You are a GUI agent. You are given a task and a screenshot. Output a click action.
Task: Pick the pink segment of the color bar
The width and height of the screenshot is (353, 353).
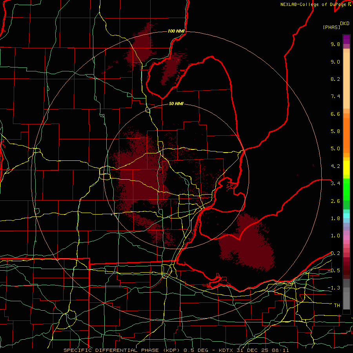346,238
